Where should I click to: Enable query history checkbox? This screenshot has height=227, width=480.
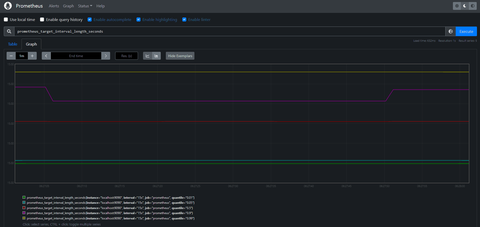(x=42, y=19)
